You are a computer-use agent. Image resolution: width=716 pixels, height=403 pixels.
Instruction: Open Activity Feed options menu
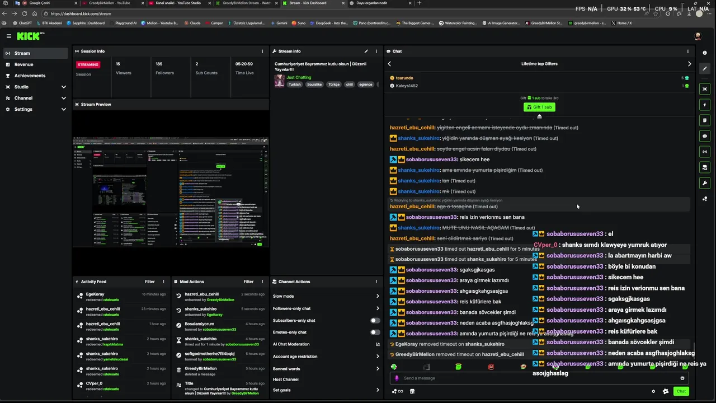pyautogui.click(x=163, y=282)
